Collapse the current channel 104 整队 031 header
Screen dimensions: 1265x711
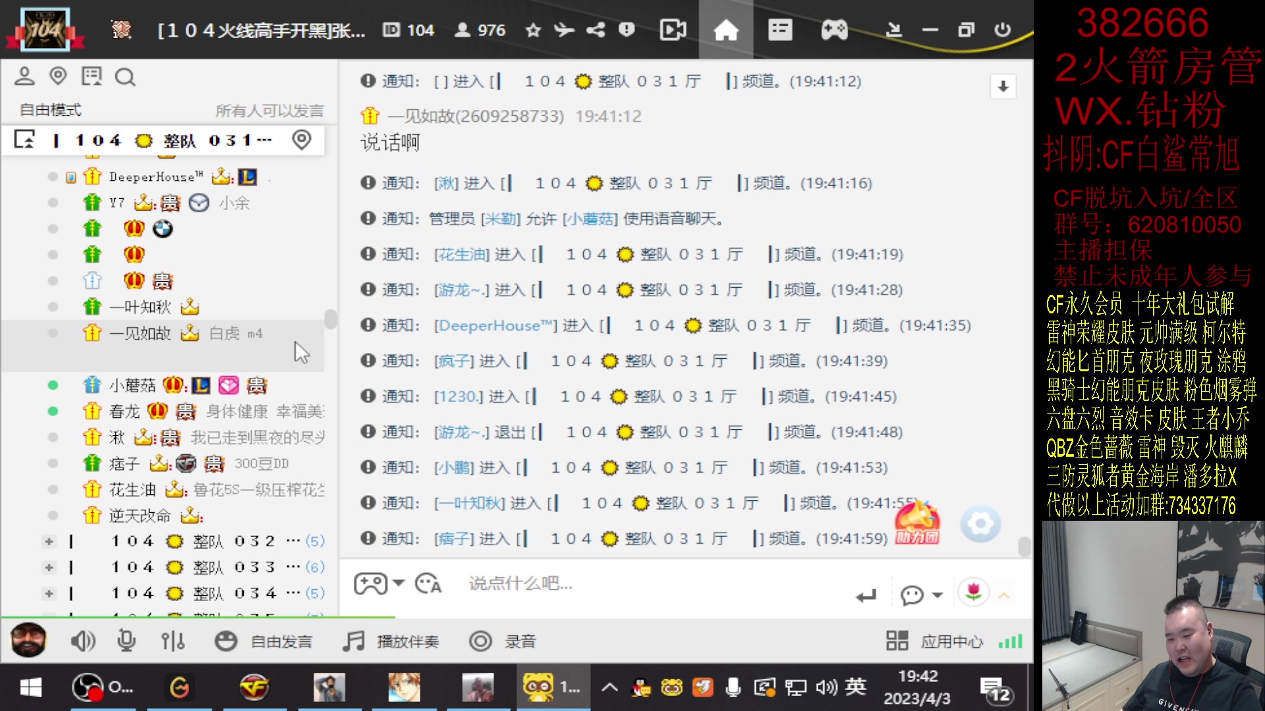pyautogui.click(x=25, y=140)
